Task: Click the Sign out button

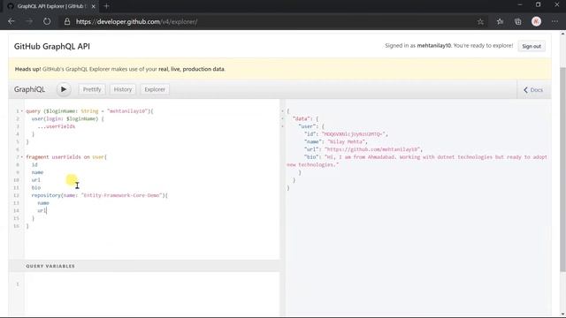Action: 532,46
